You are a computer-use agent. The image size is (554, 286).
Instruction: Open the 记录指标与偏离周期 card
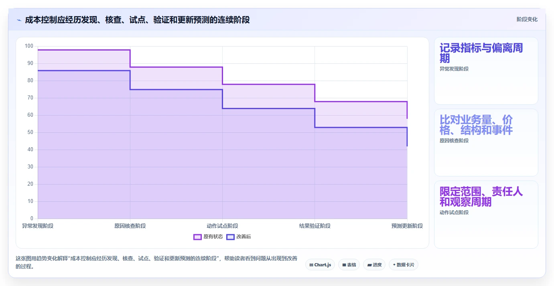(x=486, y=71)
